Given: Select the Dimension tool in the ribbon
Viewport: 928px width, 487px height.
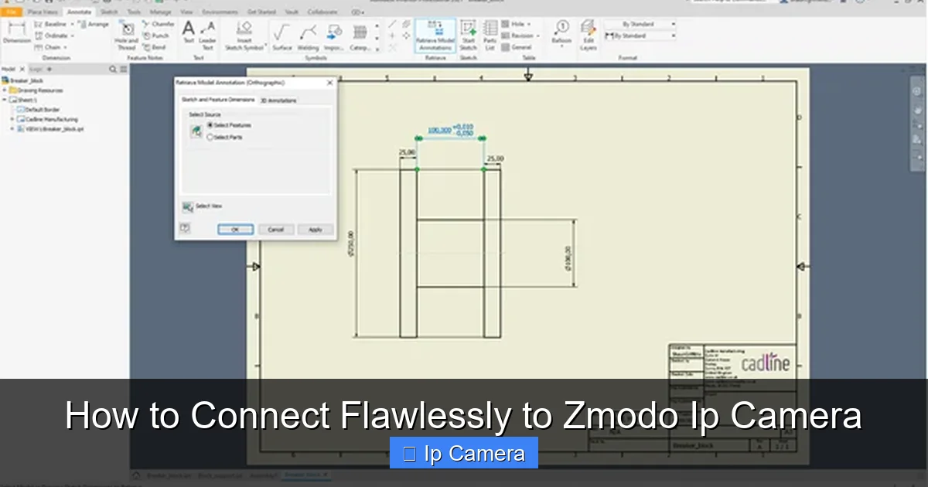Looking at the screenshot, I should 16,32.
